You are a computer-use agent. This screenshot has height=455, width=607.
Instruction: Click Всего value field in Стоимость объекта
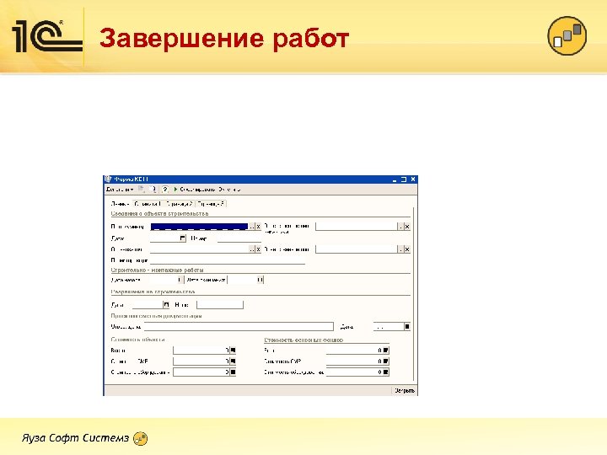pyautogui.click(x=201, y=351)
